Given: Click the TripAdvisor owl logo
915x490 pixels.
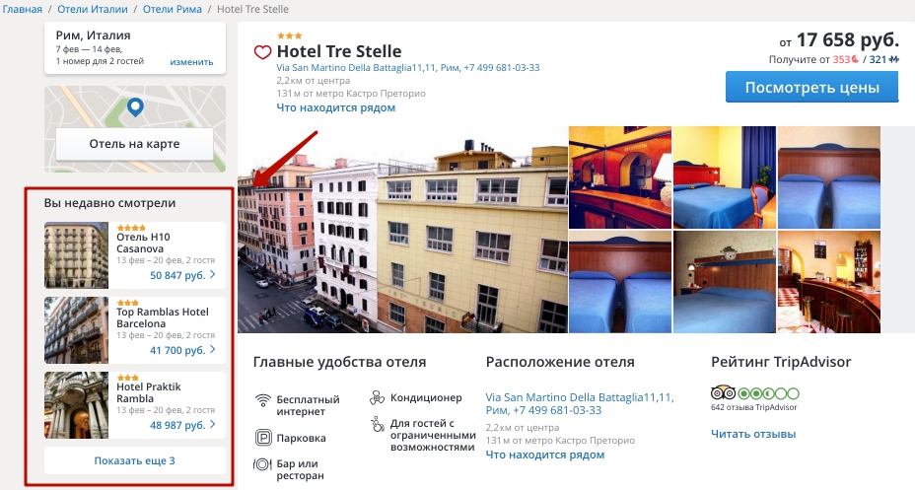Looking at the screenshot, I should tap(723, 393).
